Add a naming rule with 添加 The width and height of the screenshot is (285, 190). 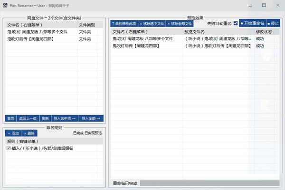click(13, 133)
